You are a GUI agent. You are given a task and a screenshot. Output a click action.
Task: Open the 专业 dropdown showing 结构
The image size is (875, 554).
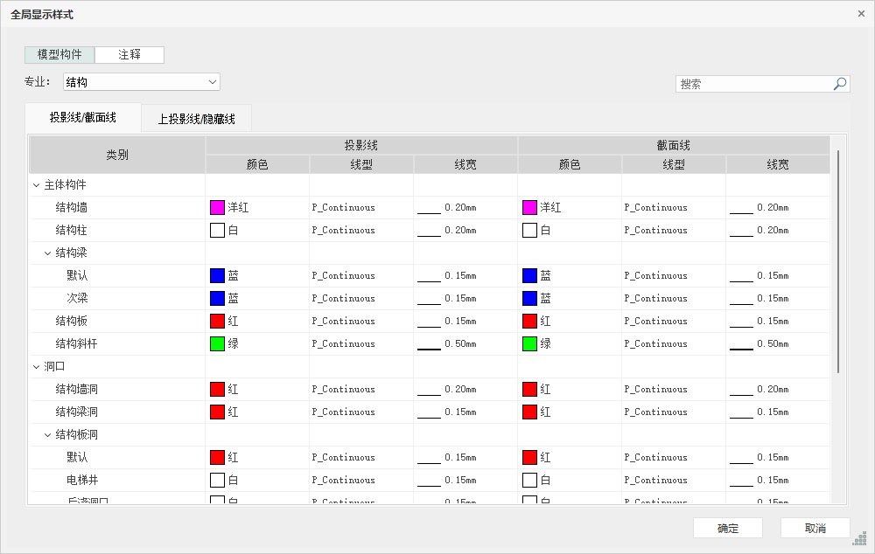(141, 82)
